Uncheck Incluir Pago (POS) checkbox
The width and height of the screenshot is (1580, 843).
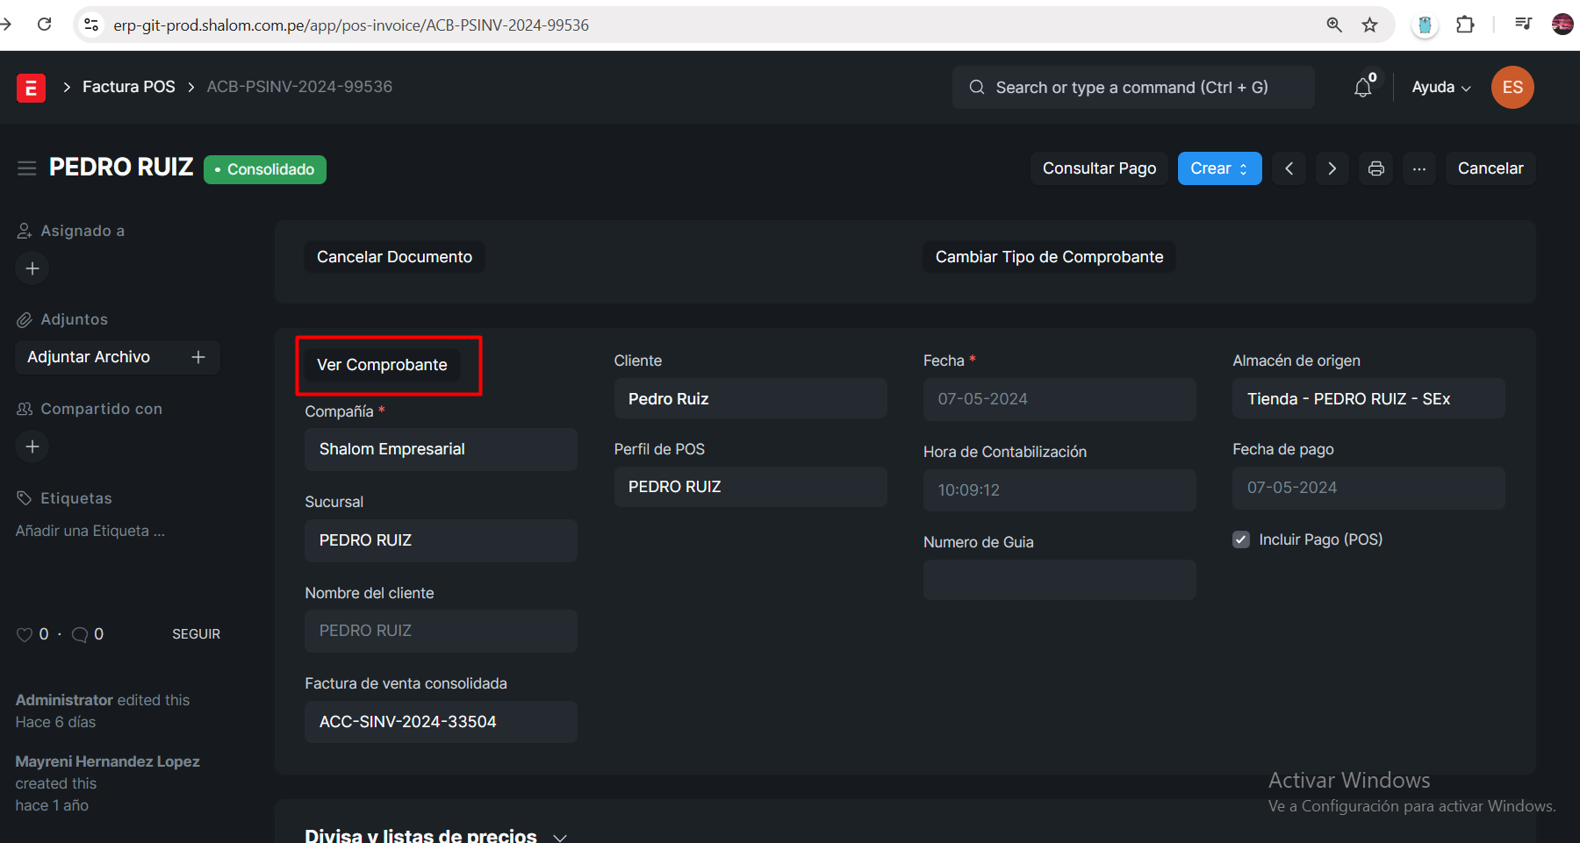[1241, 539]
